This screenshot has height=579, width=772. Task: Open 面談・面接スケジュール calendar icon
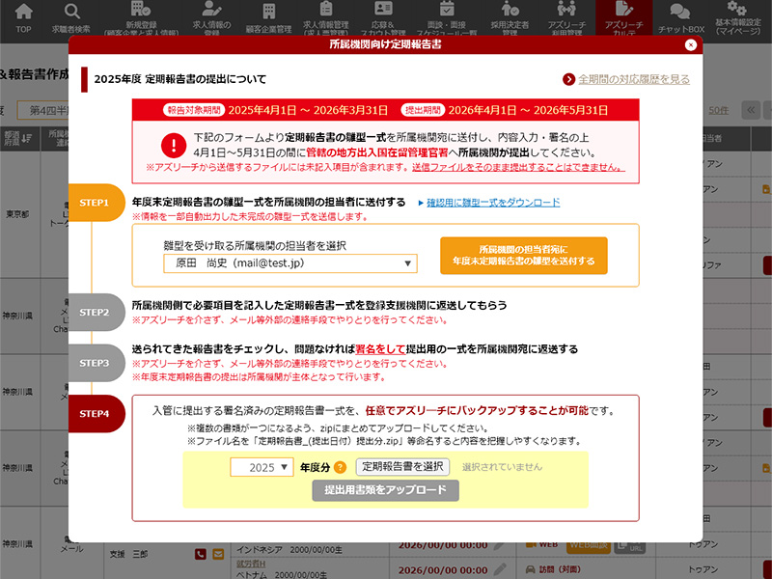(x=447, y=9)
